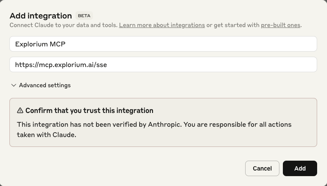
Task: Follow the pre-built ones link
Action: (280, 25)
